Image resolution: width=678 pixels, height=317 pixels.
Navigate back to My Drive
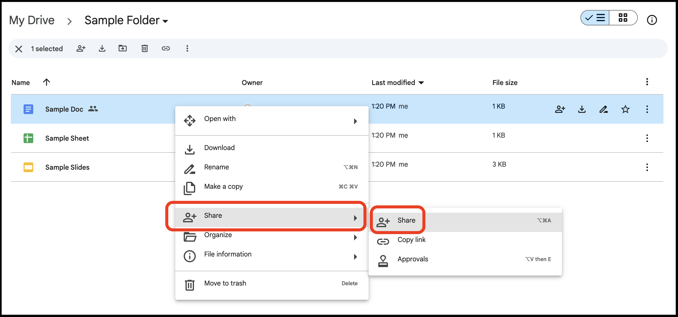coord(32,20)
